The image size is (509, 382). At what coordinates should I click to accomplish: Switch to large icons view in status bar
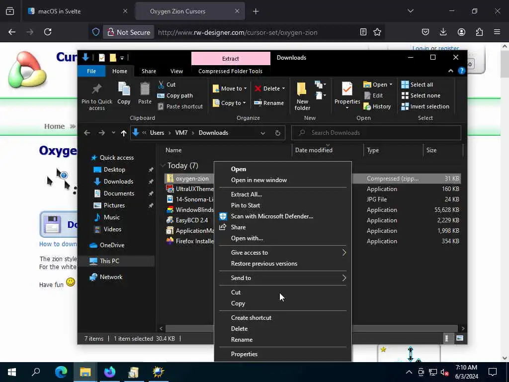[460, 338]
